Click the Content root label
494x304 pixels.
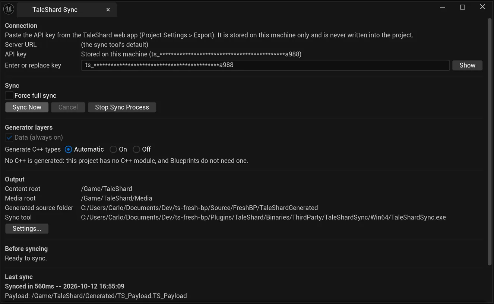coord(22,189)
